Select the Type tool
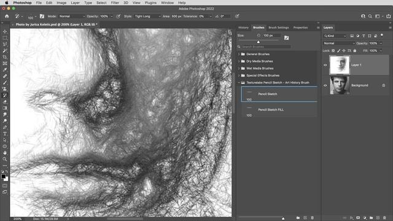This screenshot has width=393, height=221. point(5,134)
